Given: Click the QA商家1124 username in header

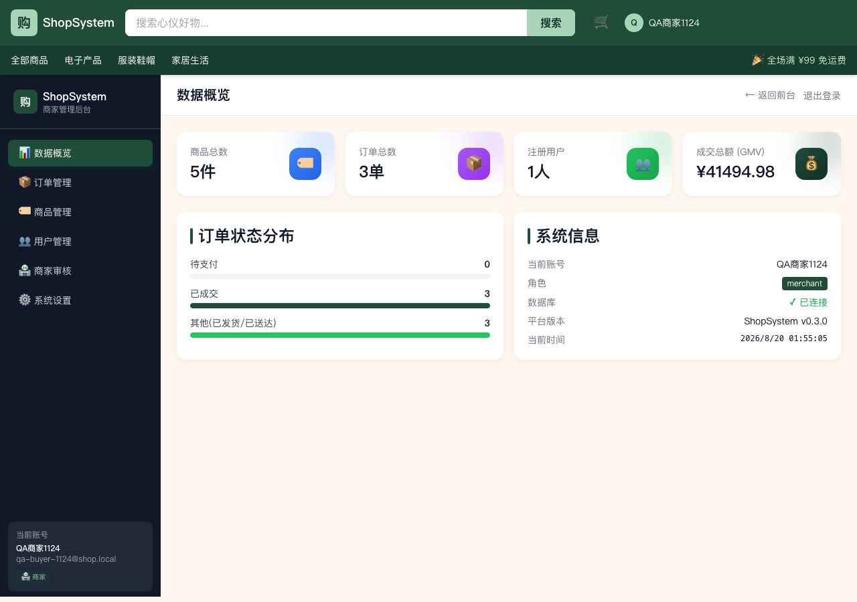Looking at the screenshot, I should click(x=674, y=23).
